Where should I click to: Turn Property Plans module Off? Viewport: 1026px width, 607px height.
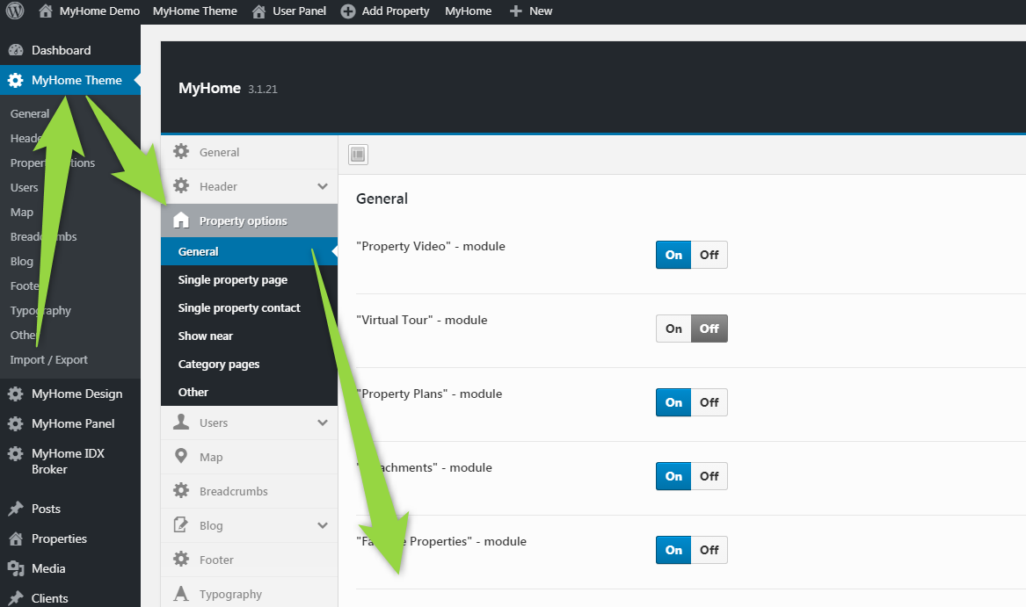(709, 402)
